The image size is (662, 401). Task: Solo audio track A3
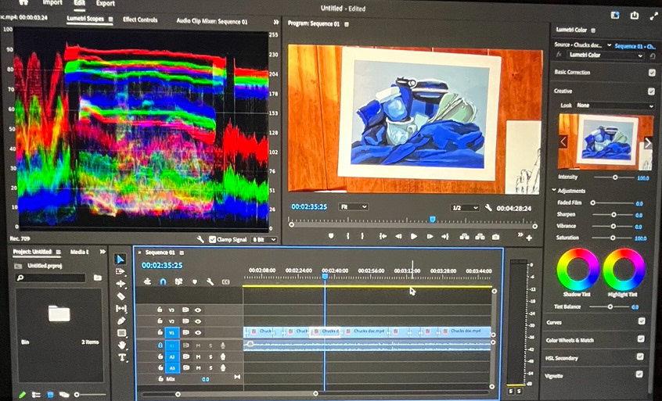point(210,368)
